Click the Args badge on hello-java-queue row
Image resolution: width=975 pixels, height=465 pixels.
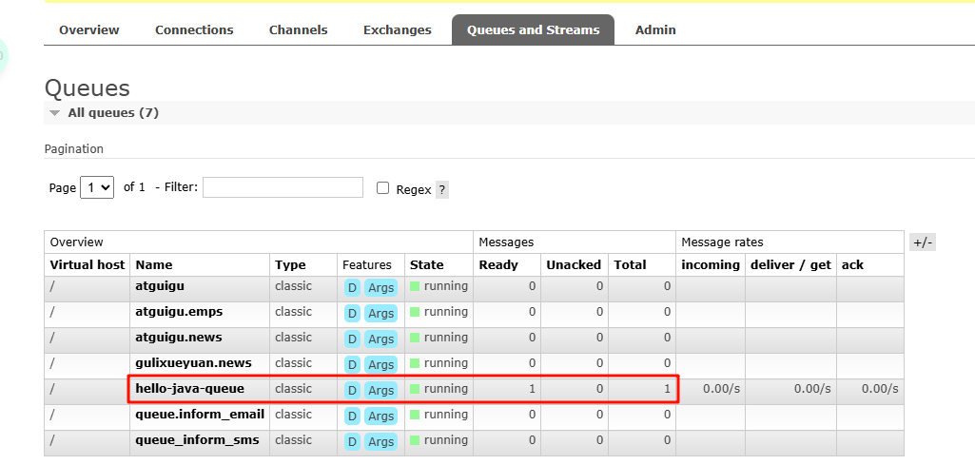380,390
